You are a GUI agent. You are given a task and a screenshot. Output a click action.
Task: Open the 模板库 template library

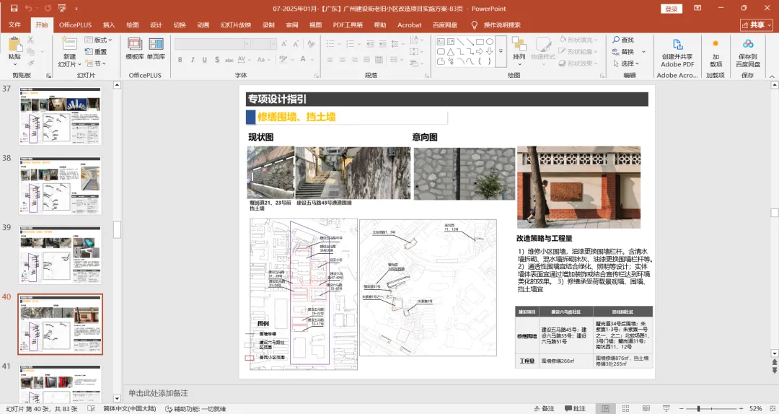(x=135, y=48)
